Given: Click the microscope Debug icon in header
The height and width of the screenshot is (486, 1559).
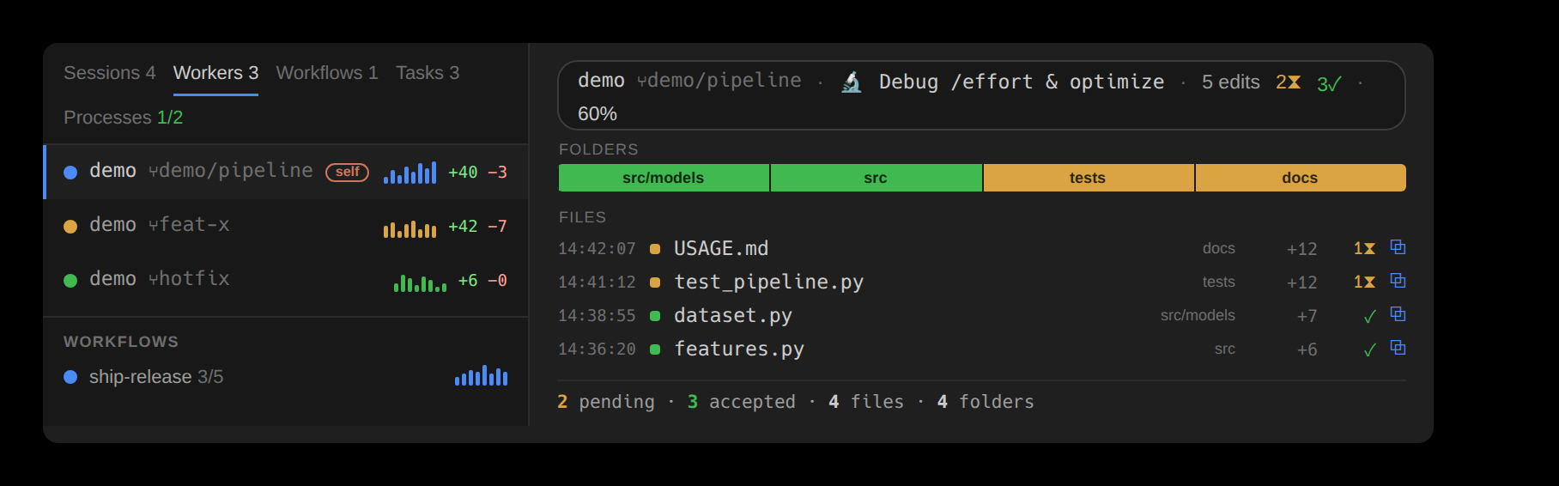Looking at the screenshot, I should (852, 82).
